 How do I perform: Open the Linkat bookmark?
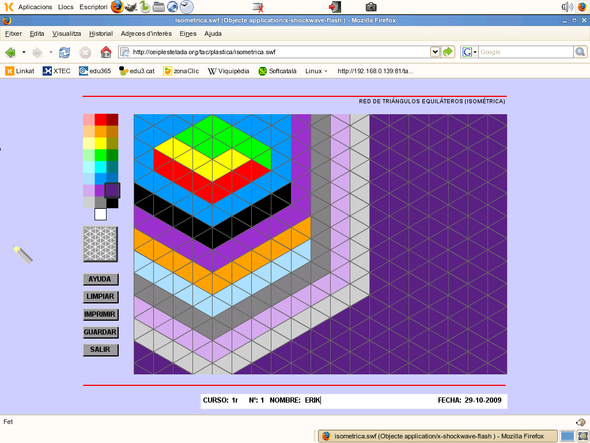(x=20, y=71)
